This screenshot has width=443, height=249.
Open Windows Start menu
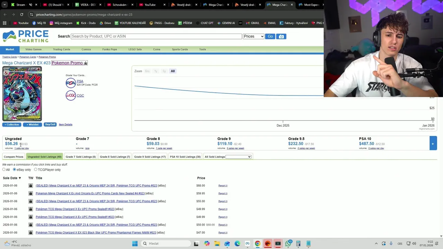pos(135,243)
